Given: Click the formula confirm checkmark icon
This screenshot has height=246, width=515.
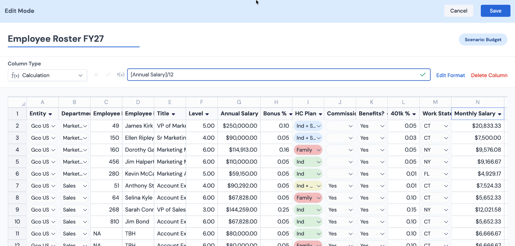Looking at the screenshot, I should point(108,75).
